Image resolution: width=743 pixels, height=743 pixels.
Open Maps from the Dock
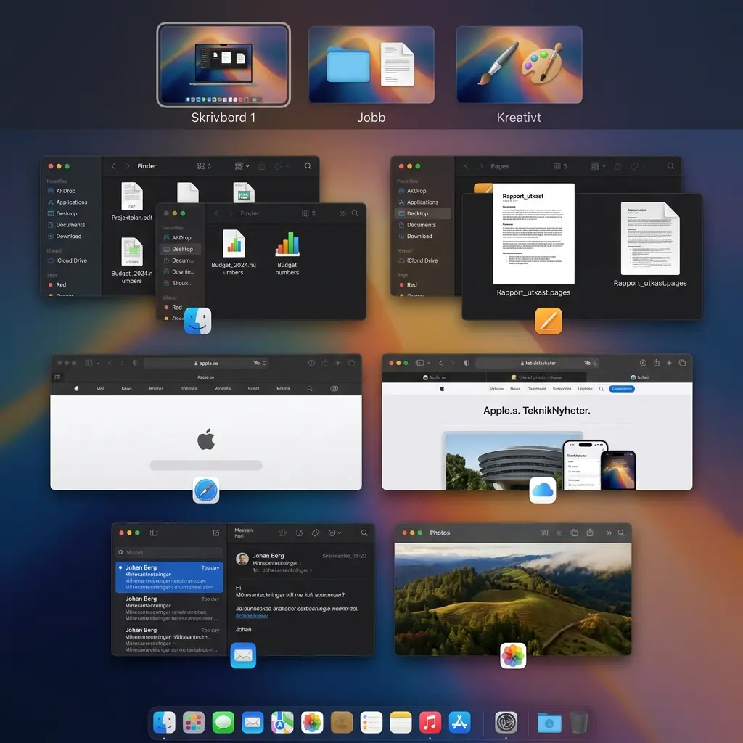282,723
